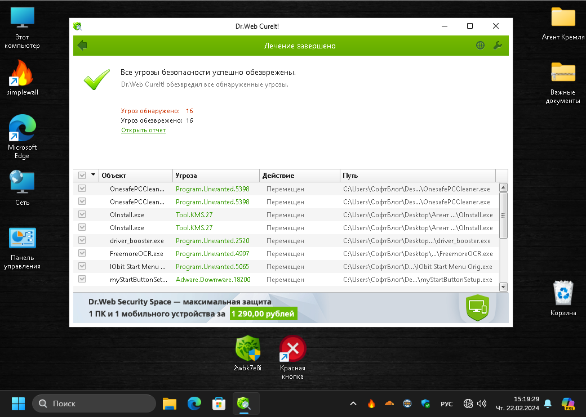Click the threat list scrollbar thumb
586x417 pixels.
click(503, 216)
